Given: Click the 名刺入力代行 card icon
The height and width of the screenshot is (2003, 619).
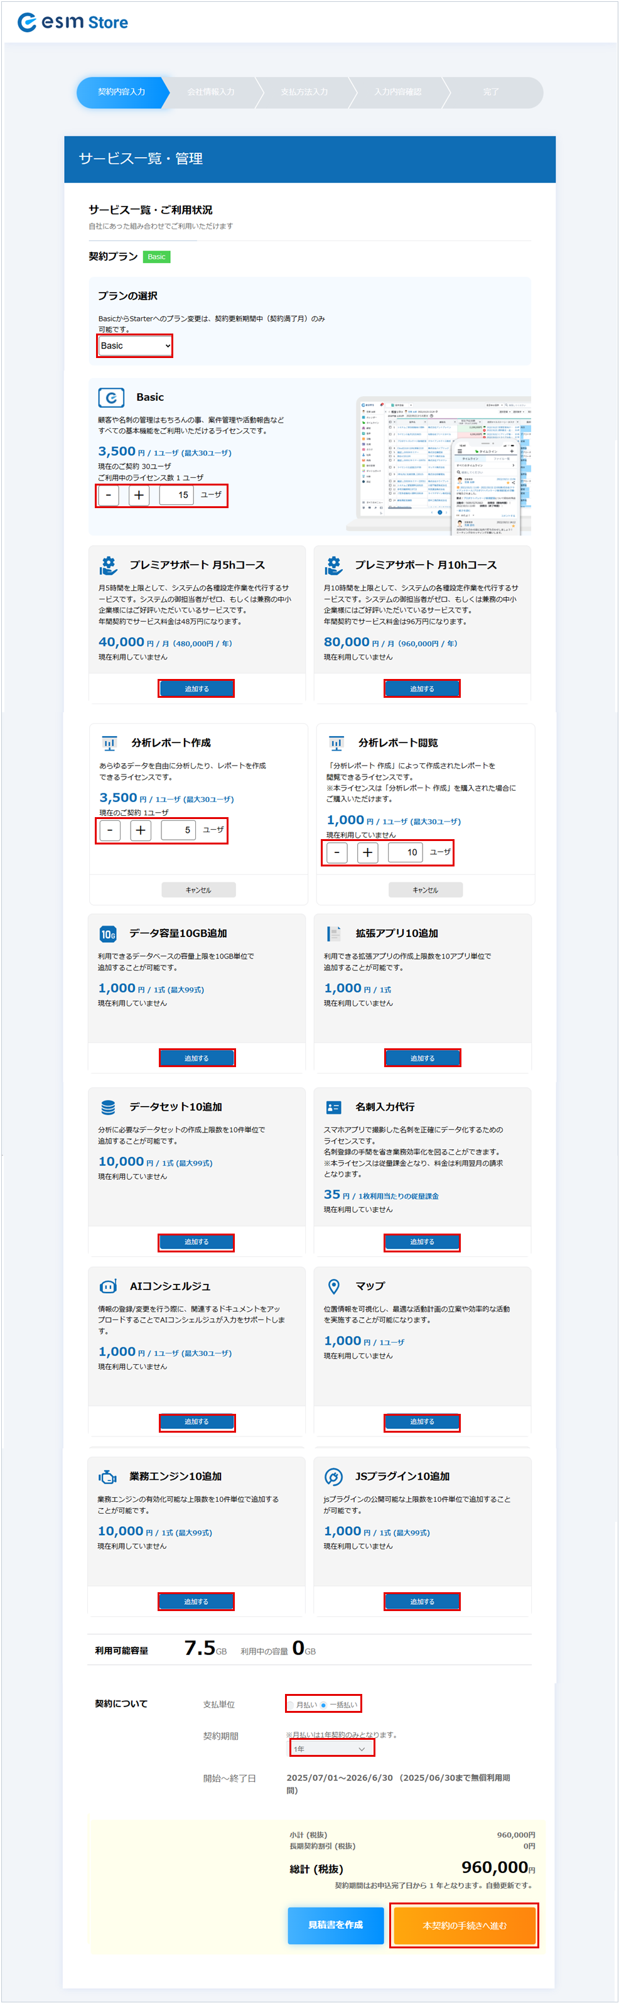Looking at the screenshot, I should coord(333,1107).
